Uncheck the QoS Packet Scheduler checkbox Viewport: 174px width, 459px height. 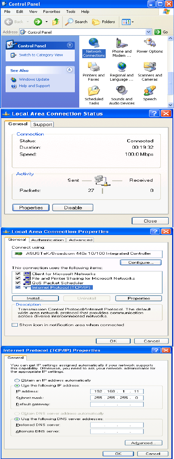point(17,283)
